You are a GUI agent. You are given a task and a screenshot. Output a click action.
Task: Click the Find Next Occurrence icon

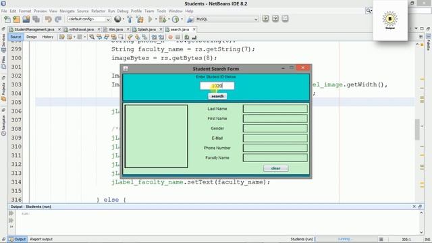[106, 37]
